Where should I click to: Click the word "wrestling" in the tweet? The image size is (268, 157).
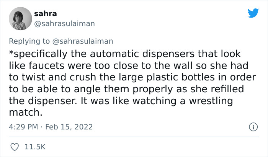(x=211, y=101)
